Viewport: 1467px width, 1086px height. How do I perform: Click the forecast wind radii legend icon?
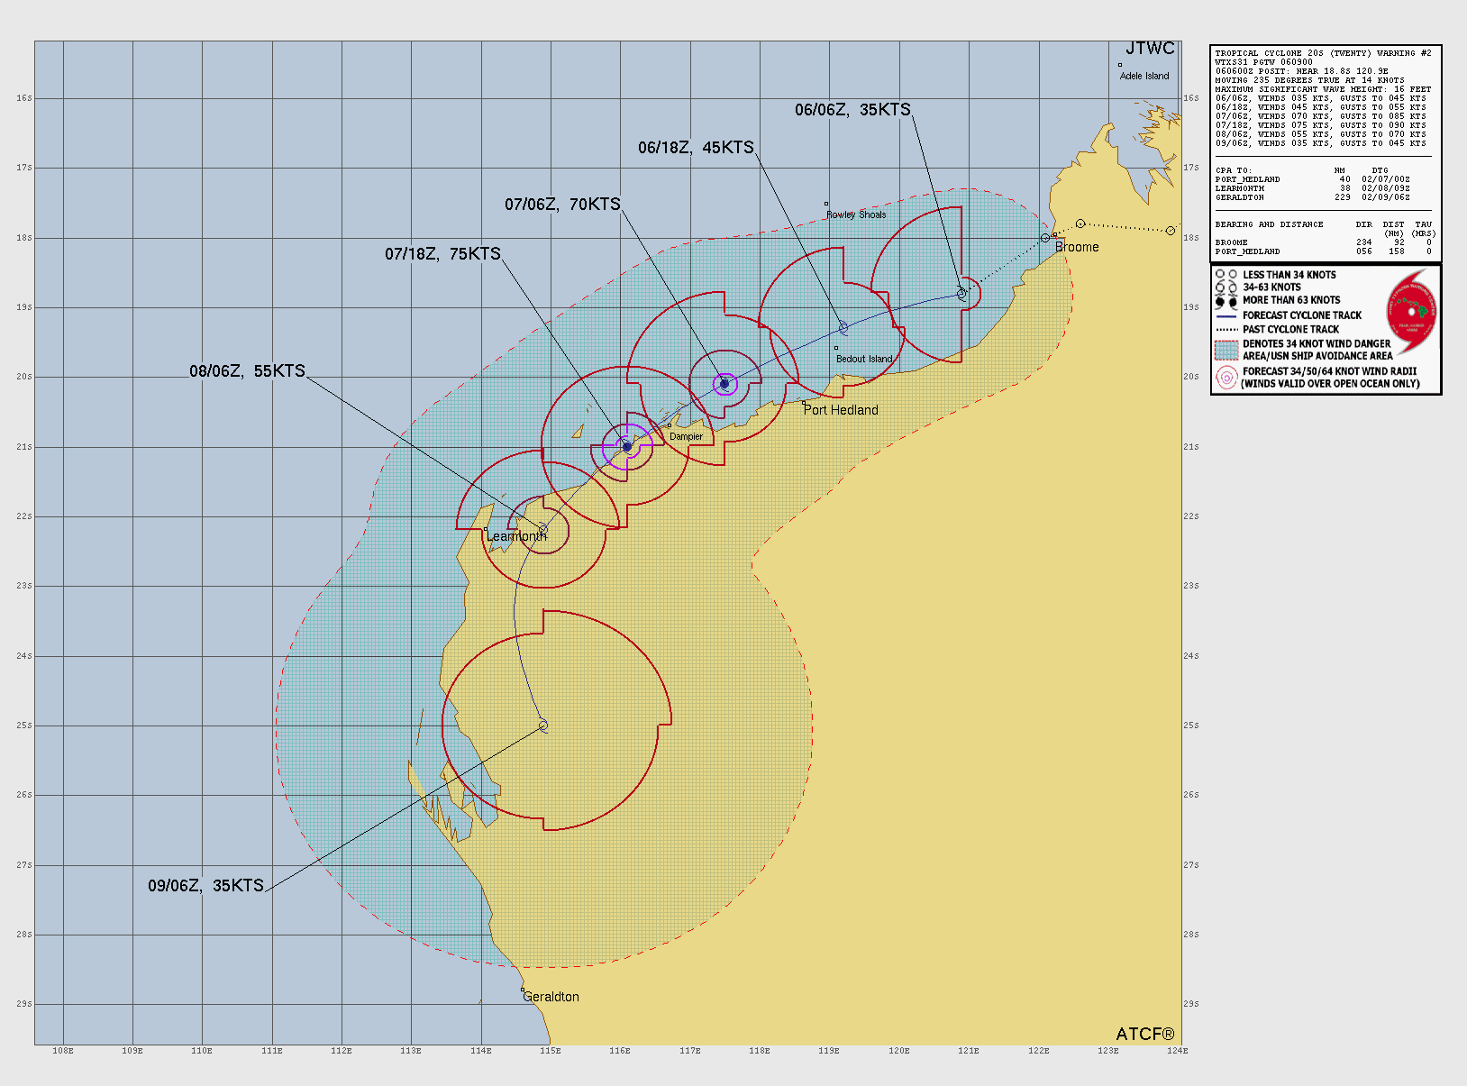[1226, 378]
